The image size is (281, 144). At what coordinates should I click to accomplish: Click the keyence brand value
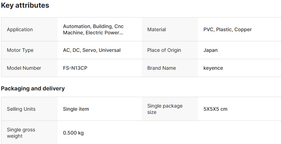(213, 68)
